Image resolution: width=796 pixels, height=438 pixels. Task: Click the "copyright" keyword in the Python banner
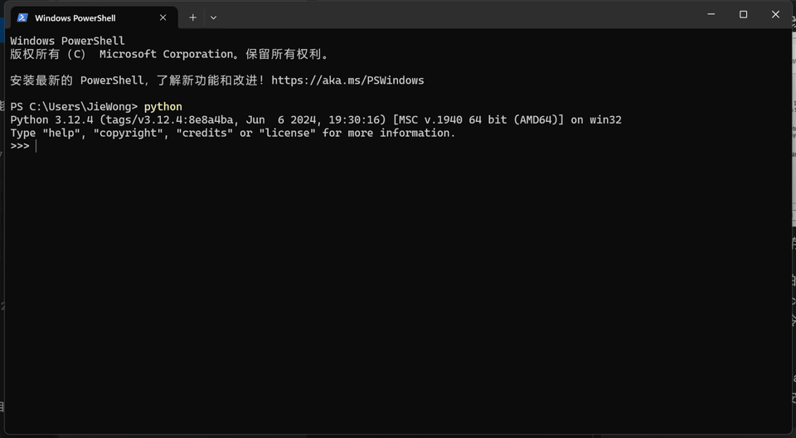(128, 133)
